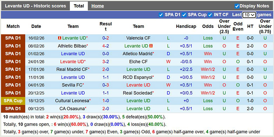Open RCD Espanyol team link

[x=137, y=77]
